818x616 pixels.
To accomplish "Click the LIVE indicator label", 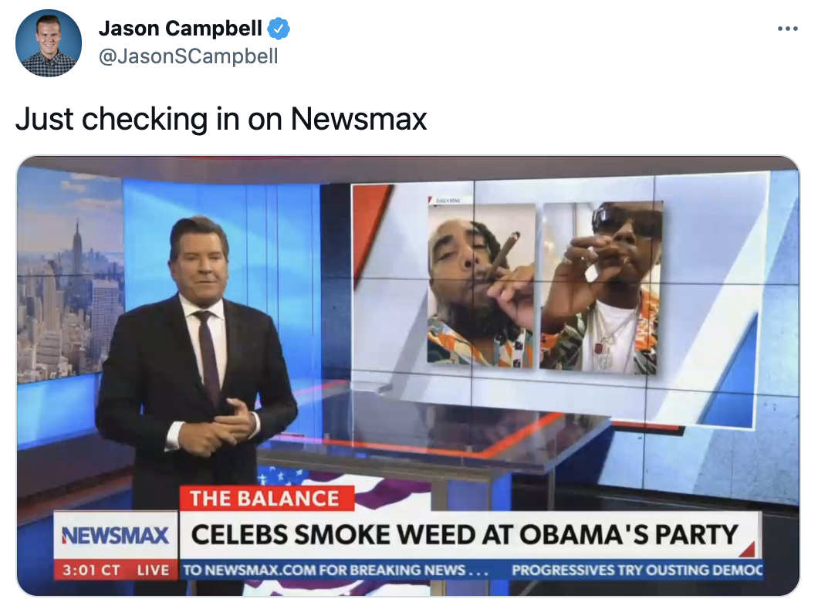I will click(x=153, y=570).
